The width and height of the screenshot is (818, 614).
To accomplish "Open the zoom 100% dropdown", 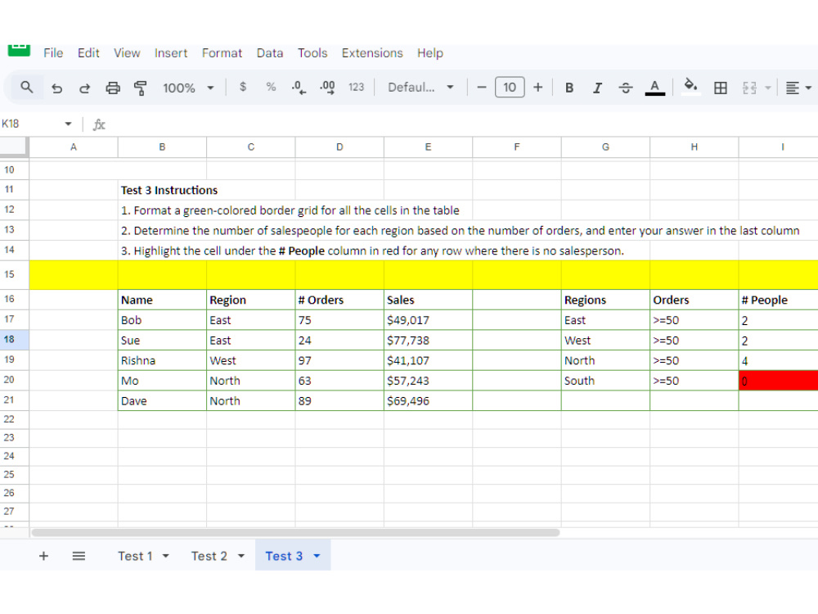I will (x=188, y=88).
